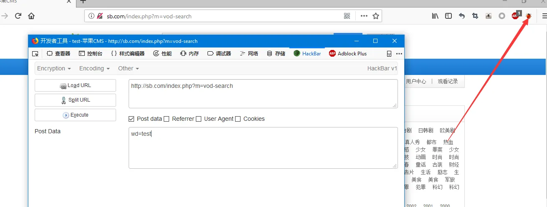
Task: Switch to the 网络 network tab
Action: coord(249,53)
